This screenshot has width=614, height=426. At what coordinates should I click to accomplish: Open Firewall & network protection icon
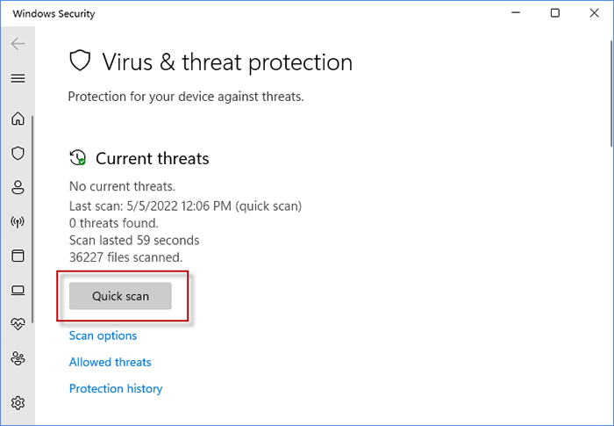pos(18,221)
